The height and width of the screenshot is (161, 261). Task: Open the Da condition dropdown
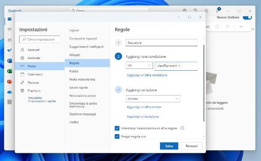click(x=139, y=66)
